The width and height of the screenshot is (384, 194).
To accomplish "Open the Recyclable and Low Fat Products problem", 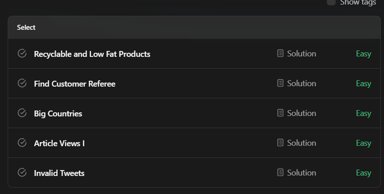I will coord(92,54).
